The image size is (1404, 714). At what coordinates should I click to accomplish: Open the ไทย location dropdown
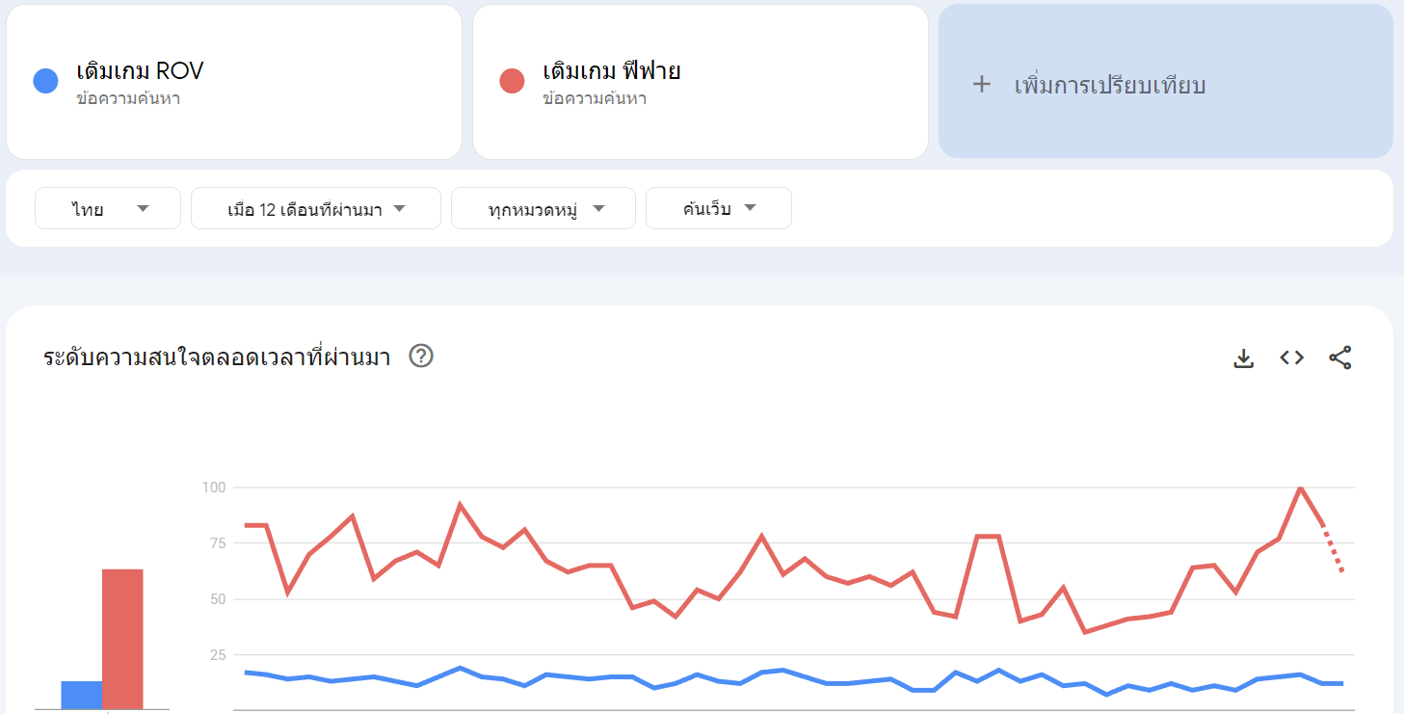[x=107, y=207]
